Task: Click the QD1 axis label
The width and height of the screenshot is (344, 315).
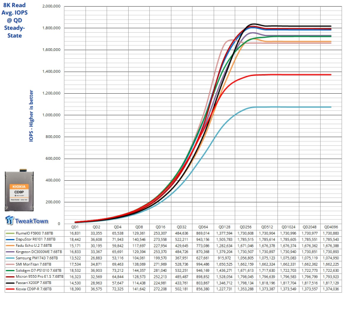Action: (x=75, y=227)
